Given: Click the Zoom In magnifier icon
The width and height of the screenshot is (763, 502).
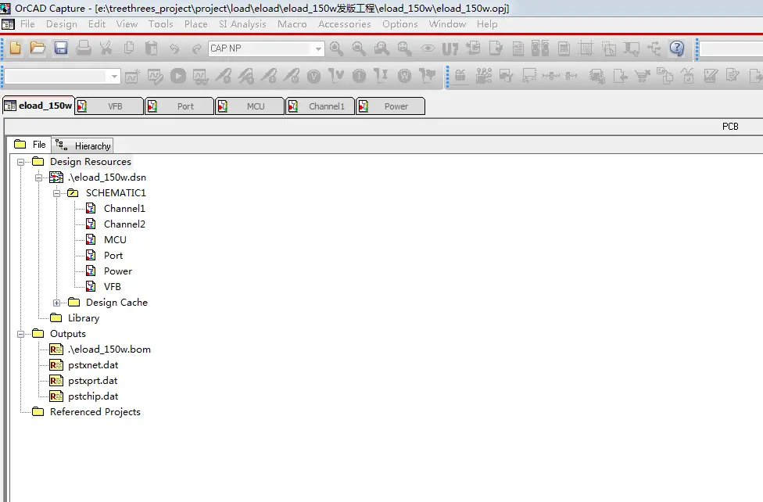Looking at the screenshot, I should [336, 48].
